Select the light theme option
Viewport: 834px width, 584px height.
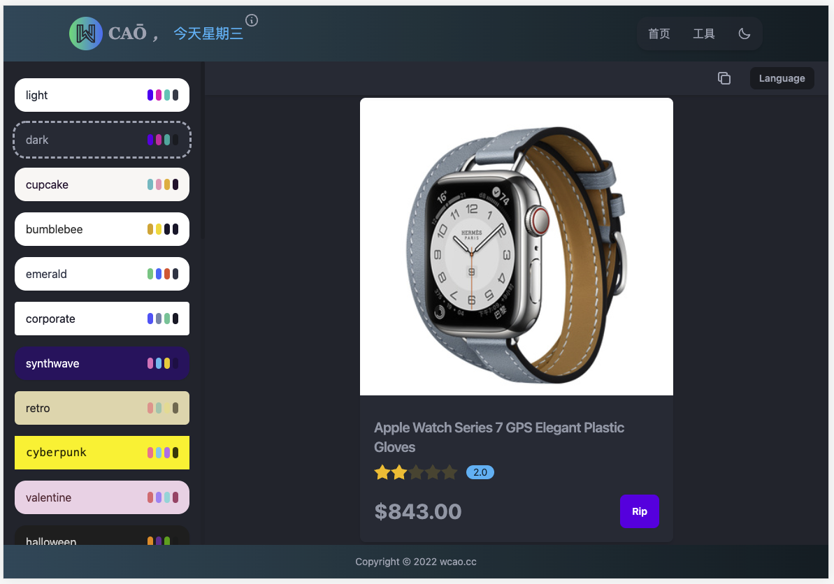[x=102, y=95]
